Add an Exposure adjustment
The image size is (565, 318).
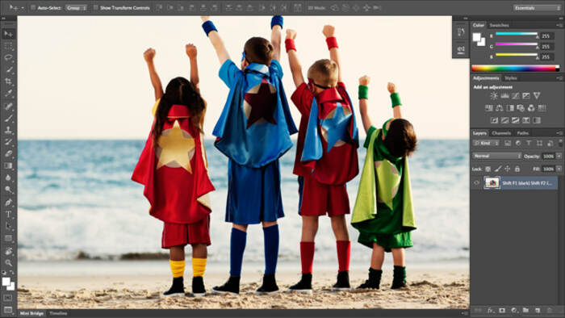pyautogui.click(x=526, y=96)
